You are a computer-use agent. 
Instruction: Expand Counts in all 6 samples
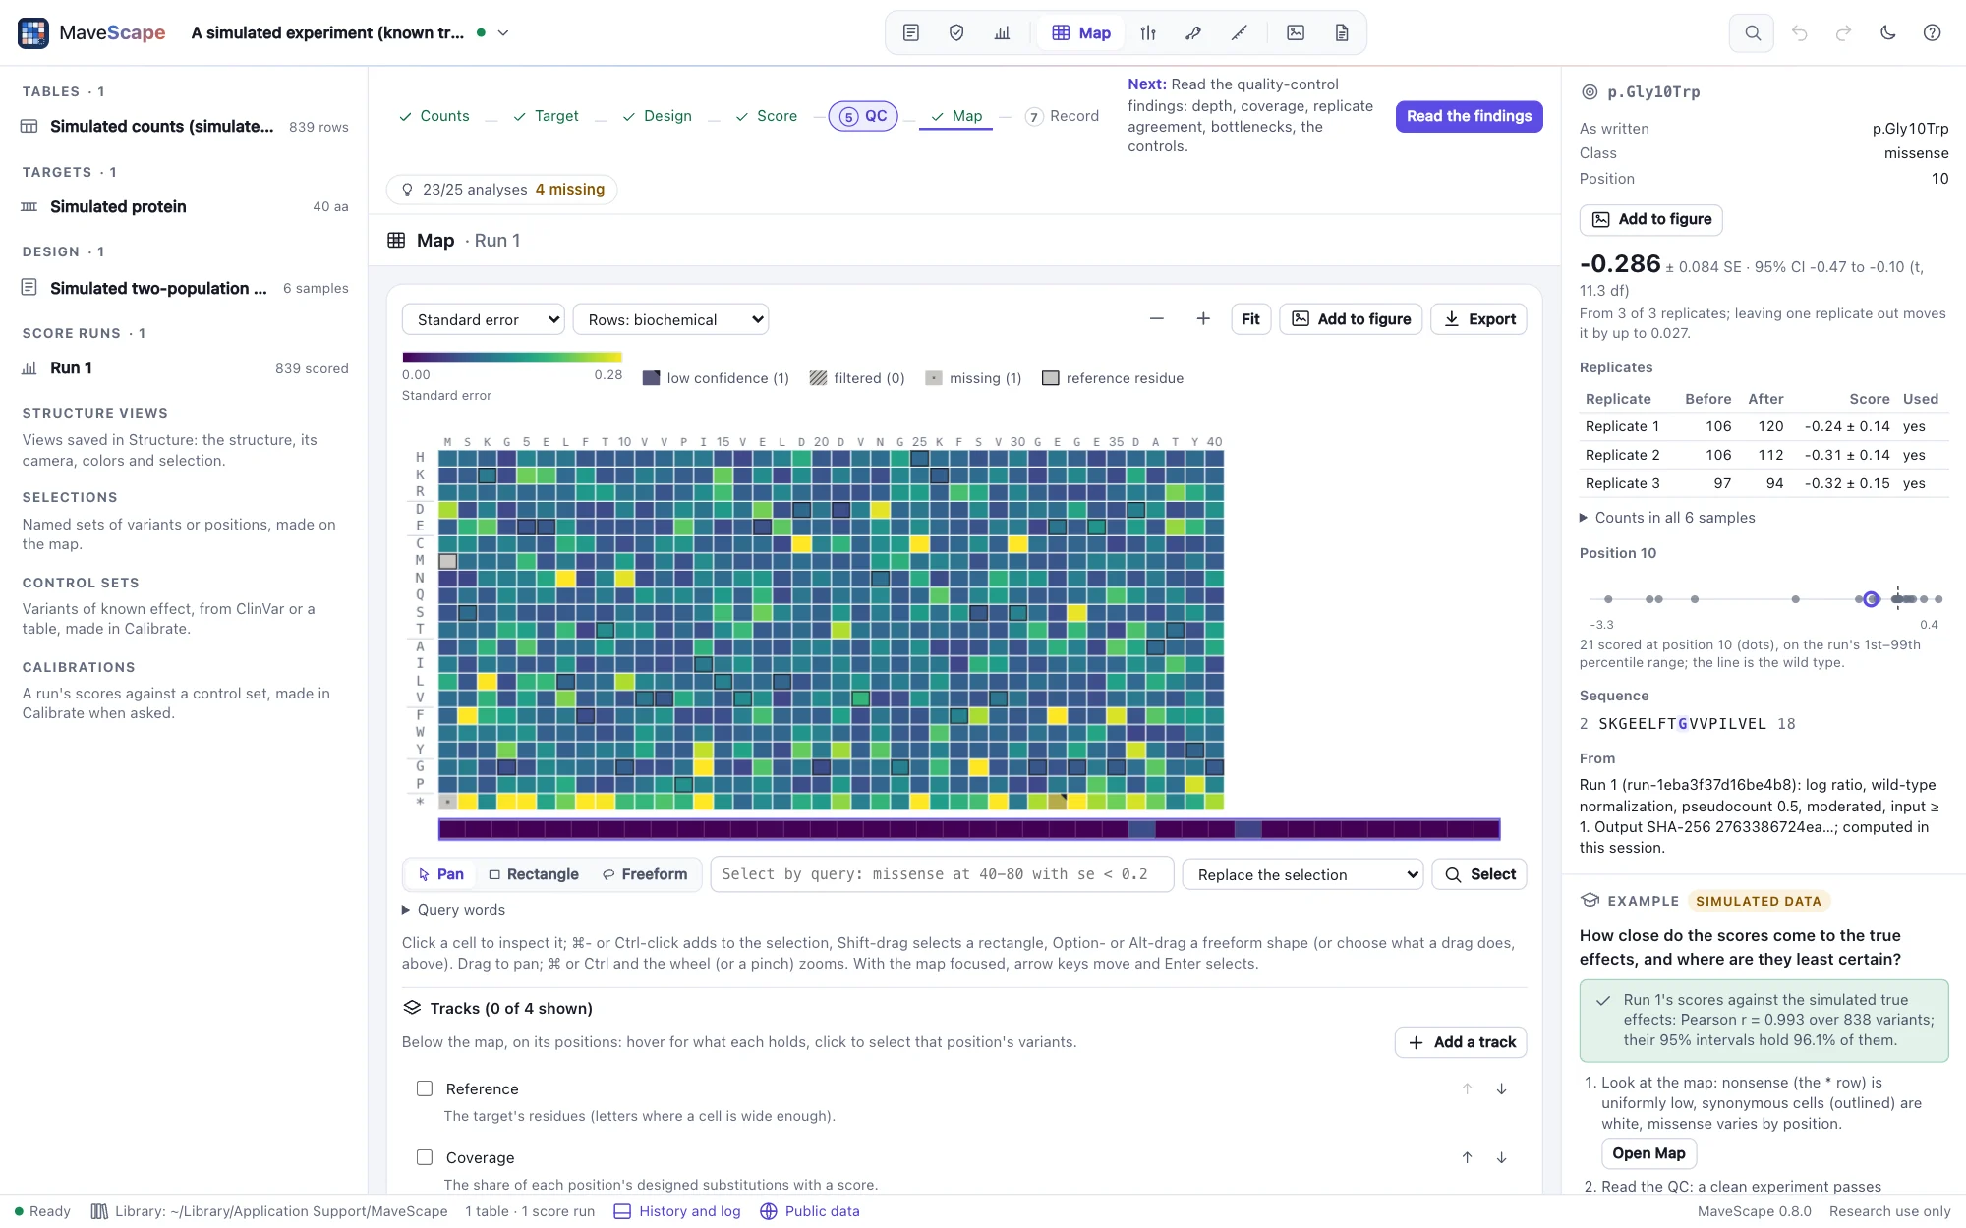click(1668, 518)
